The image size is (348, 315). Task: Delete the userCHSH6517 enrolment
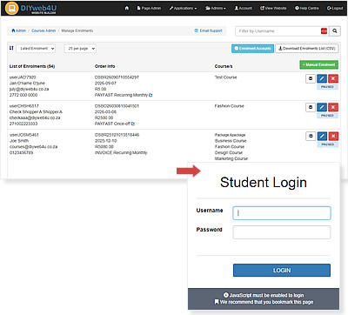click(x=333, y=107)
